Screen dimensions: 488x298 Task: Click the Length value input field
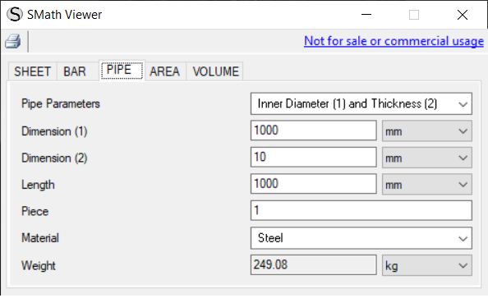[313, 184]
